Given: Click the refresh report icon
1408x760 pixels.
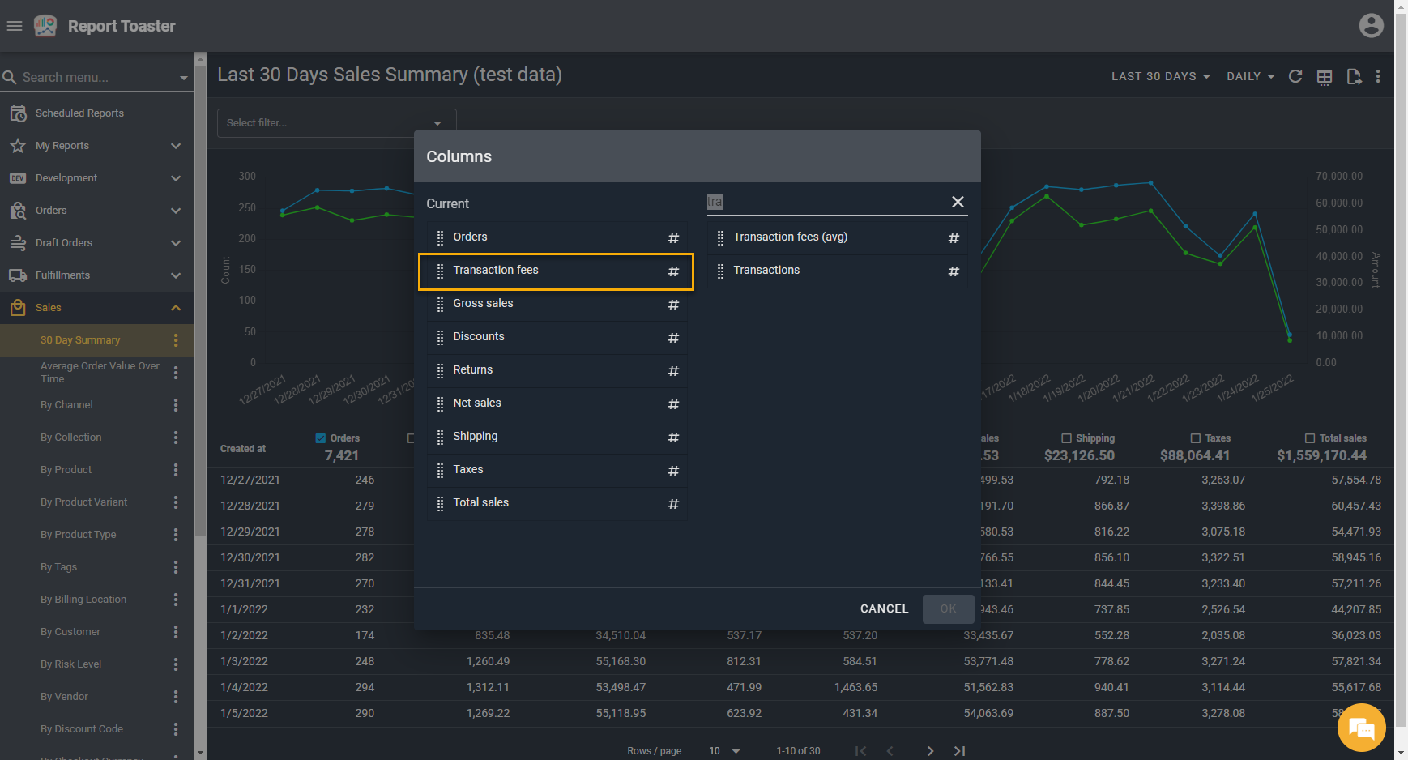Looking at the screenshot, I should click(1295, 76).
